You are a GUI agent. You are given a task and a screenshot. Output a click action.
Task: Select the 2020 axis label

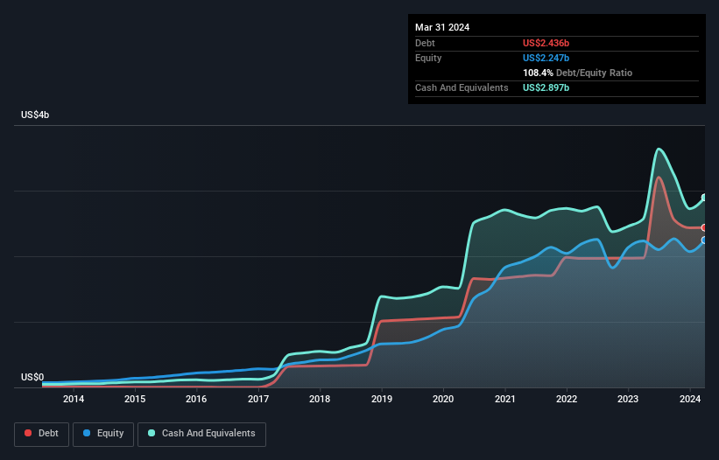click(443, 399)
